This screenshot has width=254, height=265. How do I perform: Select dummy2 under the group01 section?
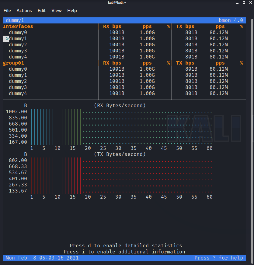point(18,81)
